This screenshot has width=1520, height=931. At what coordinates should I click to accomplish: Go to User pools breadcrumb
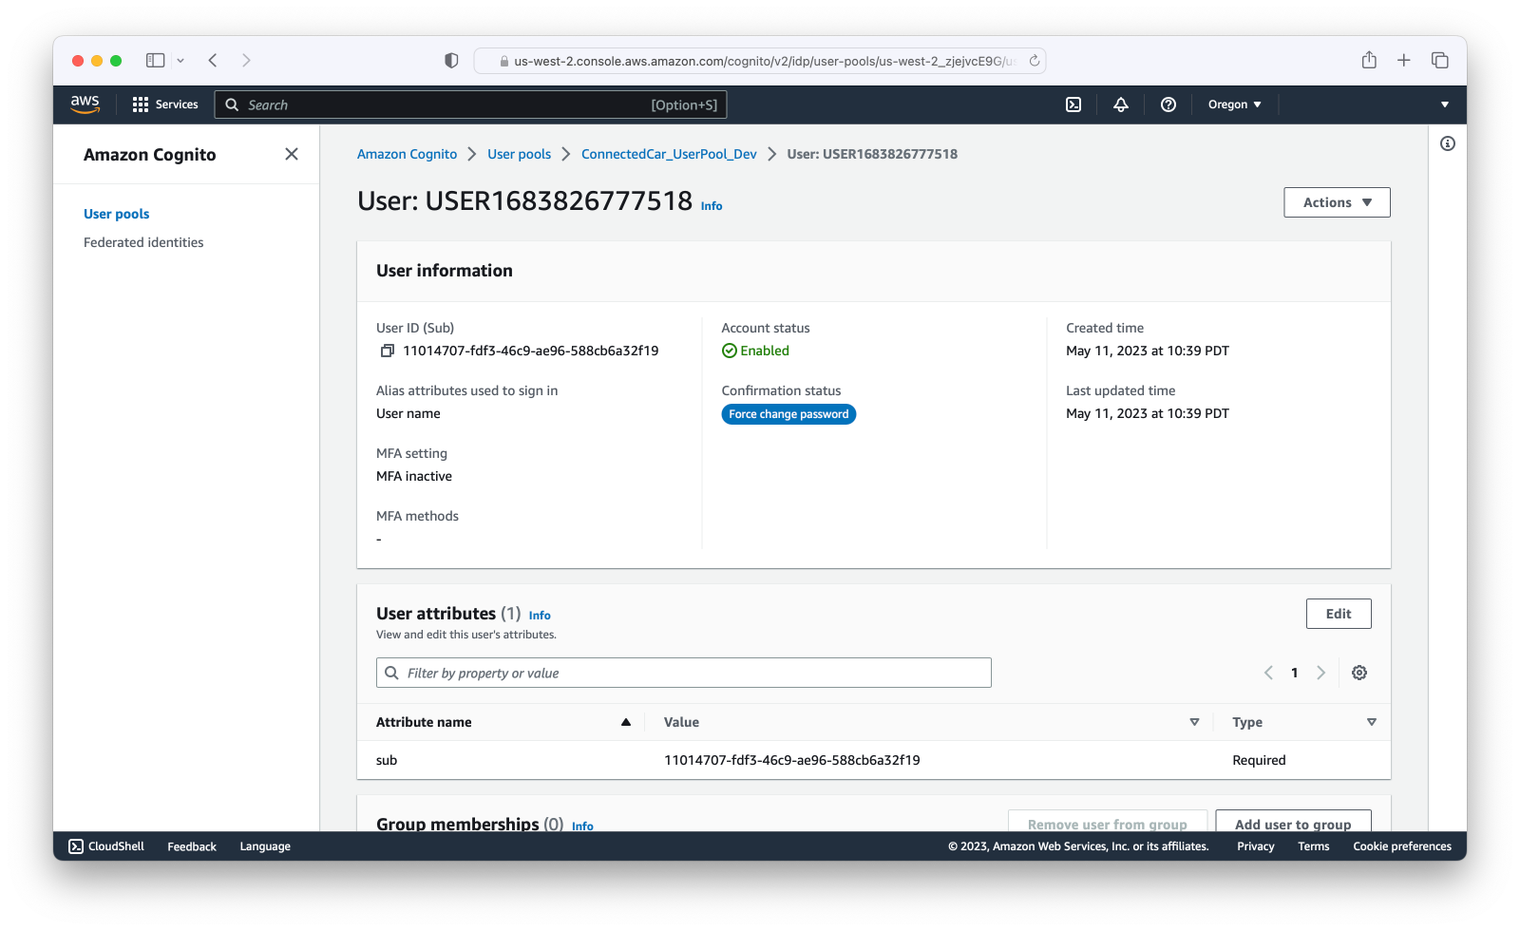(x=519, y=154)
